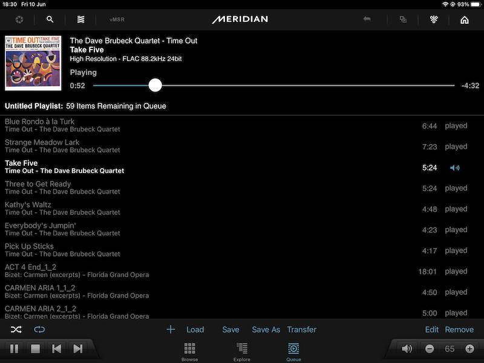Select CARMEN ARIA 2_1_2 track
Viewport: 484px width, 363px height.
(242, 312)
